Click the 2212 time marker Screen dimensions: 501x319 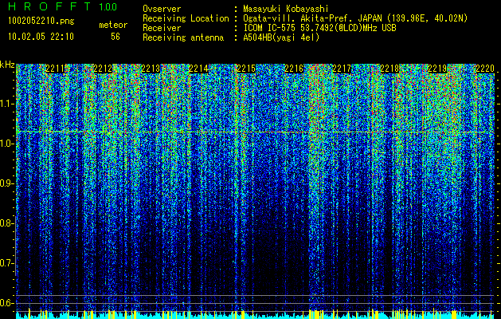103,69
